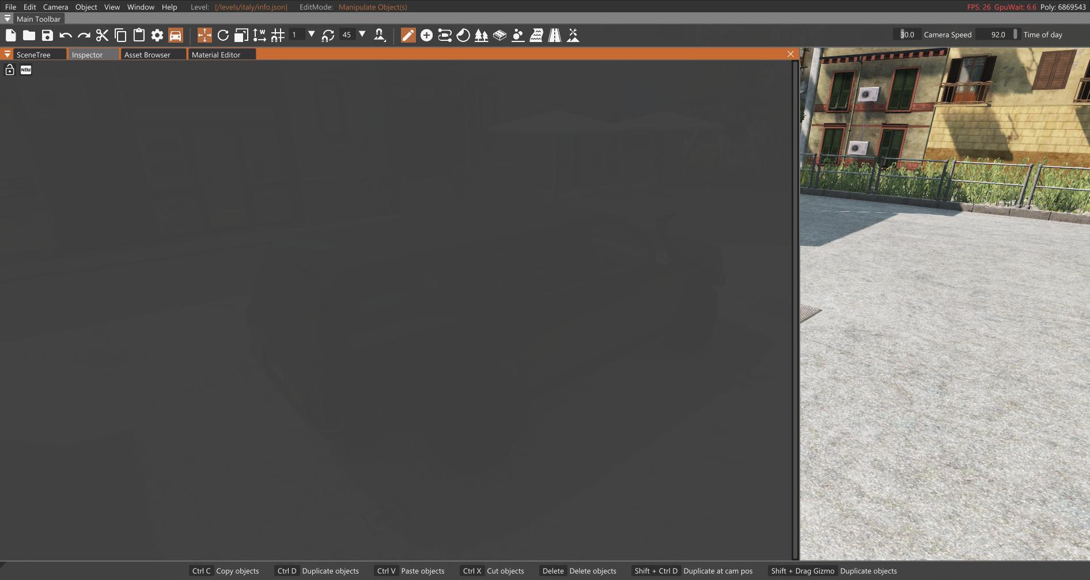Click the create object plus icon
Screen dimensions: 1090x580
pyautogui.click(x=426, y=35)
